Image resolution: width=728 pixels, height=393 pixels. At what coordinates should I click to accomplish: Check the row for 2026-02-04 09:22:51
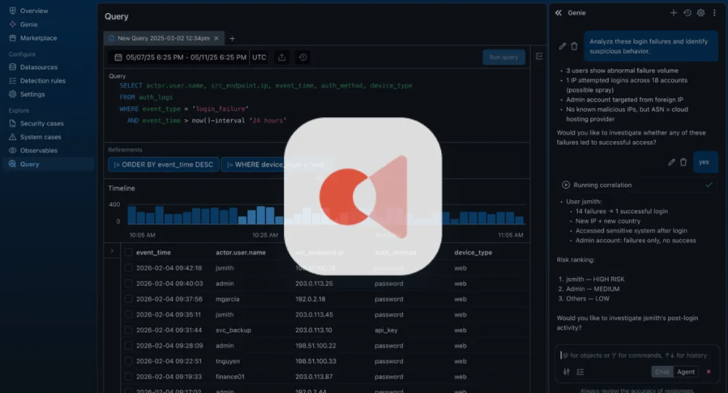coord(128,361)
